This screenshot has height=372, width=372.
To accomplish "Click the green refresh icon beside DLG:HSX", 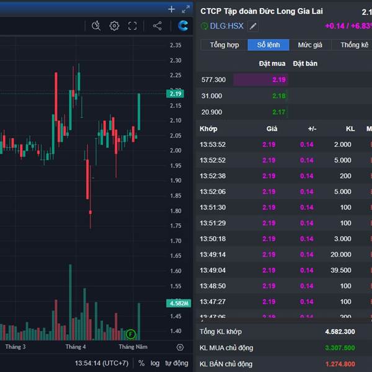I will [x=204, y=26].
